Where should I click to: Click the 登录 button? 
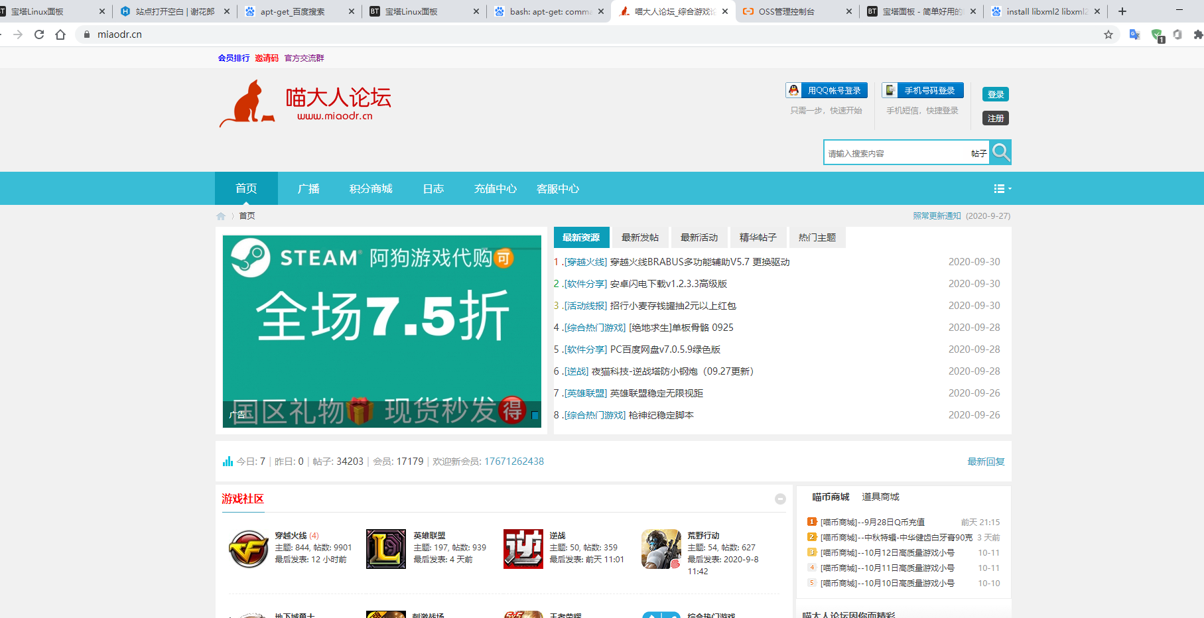pyautogui.click(x=996, y=94)
